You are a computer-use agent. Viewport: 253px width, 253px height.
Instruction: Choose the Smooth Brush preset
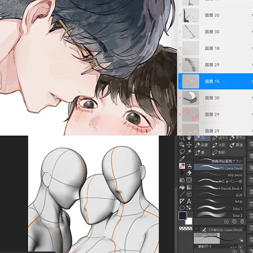point(219,188)
